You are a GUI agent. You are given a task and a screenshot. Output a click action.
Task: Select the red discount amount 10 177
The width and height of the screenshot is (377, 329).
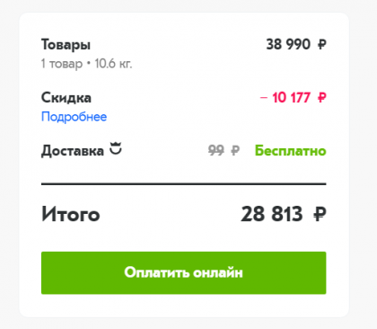pyautogui.click(x=291, y=98)
